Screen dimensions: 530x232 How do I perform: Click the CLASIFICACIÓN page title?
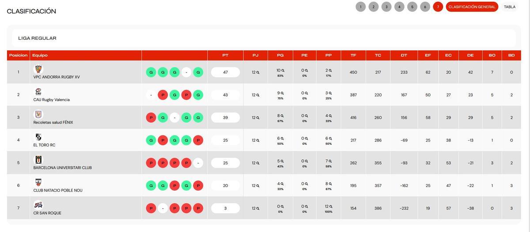click(31, 11)
